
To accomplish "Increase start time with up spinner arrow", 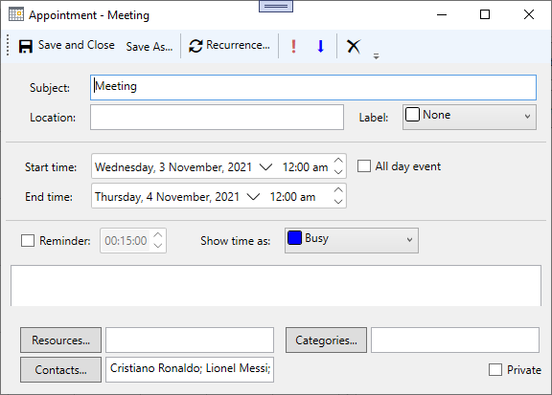I will [x=338, y=161].
